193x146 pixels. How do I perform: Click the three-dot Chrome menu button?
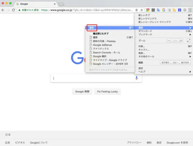pos(190,10)
